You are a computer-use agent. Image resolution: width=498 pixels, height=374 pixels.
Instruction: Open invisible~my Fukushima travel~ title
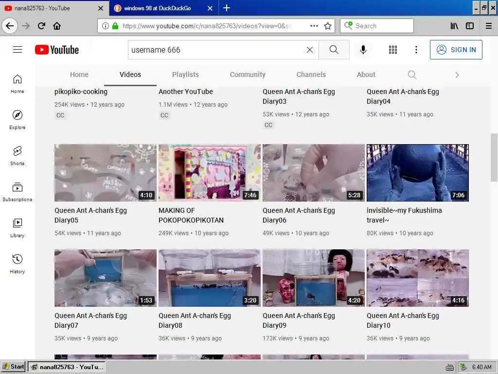coord(404,215)
